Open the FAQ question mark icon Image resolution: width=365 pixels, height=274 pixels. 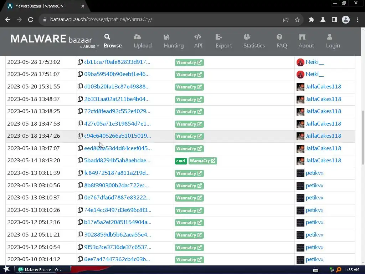(x=279, y=37)
